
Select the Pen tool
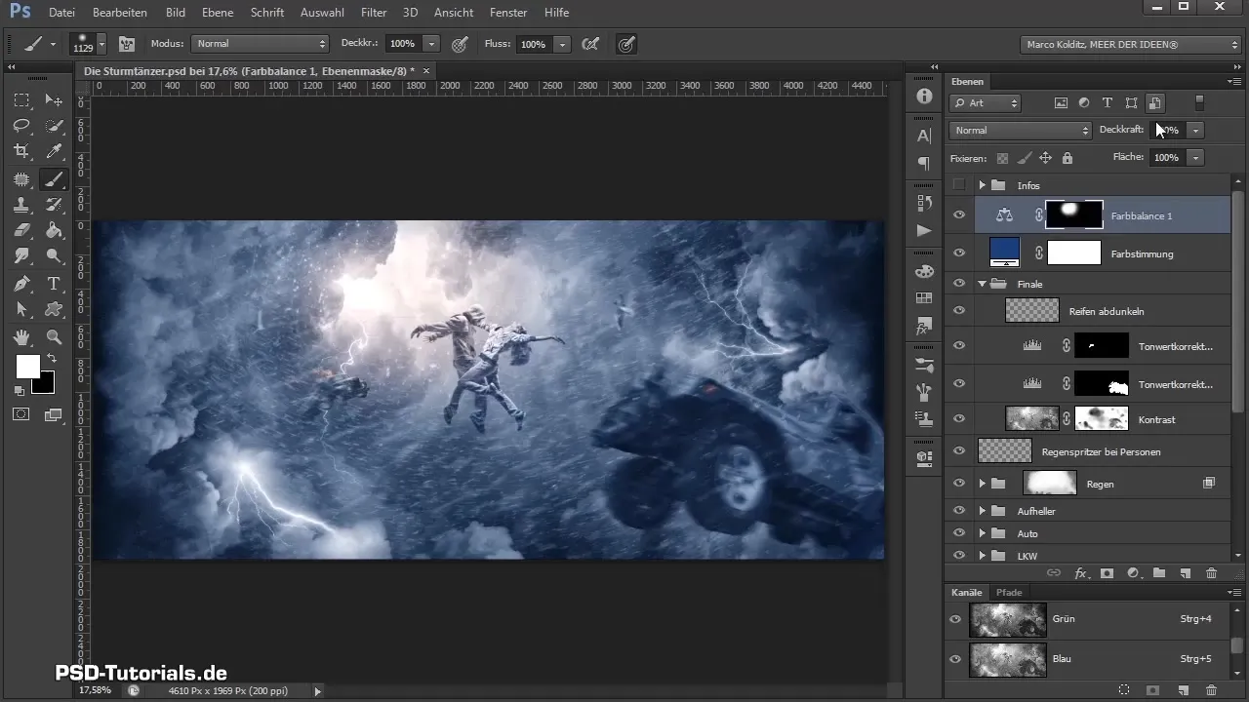click(x=21, y=284)
